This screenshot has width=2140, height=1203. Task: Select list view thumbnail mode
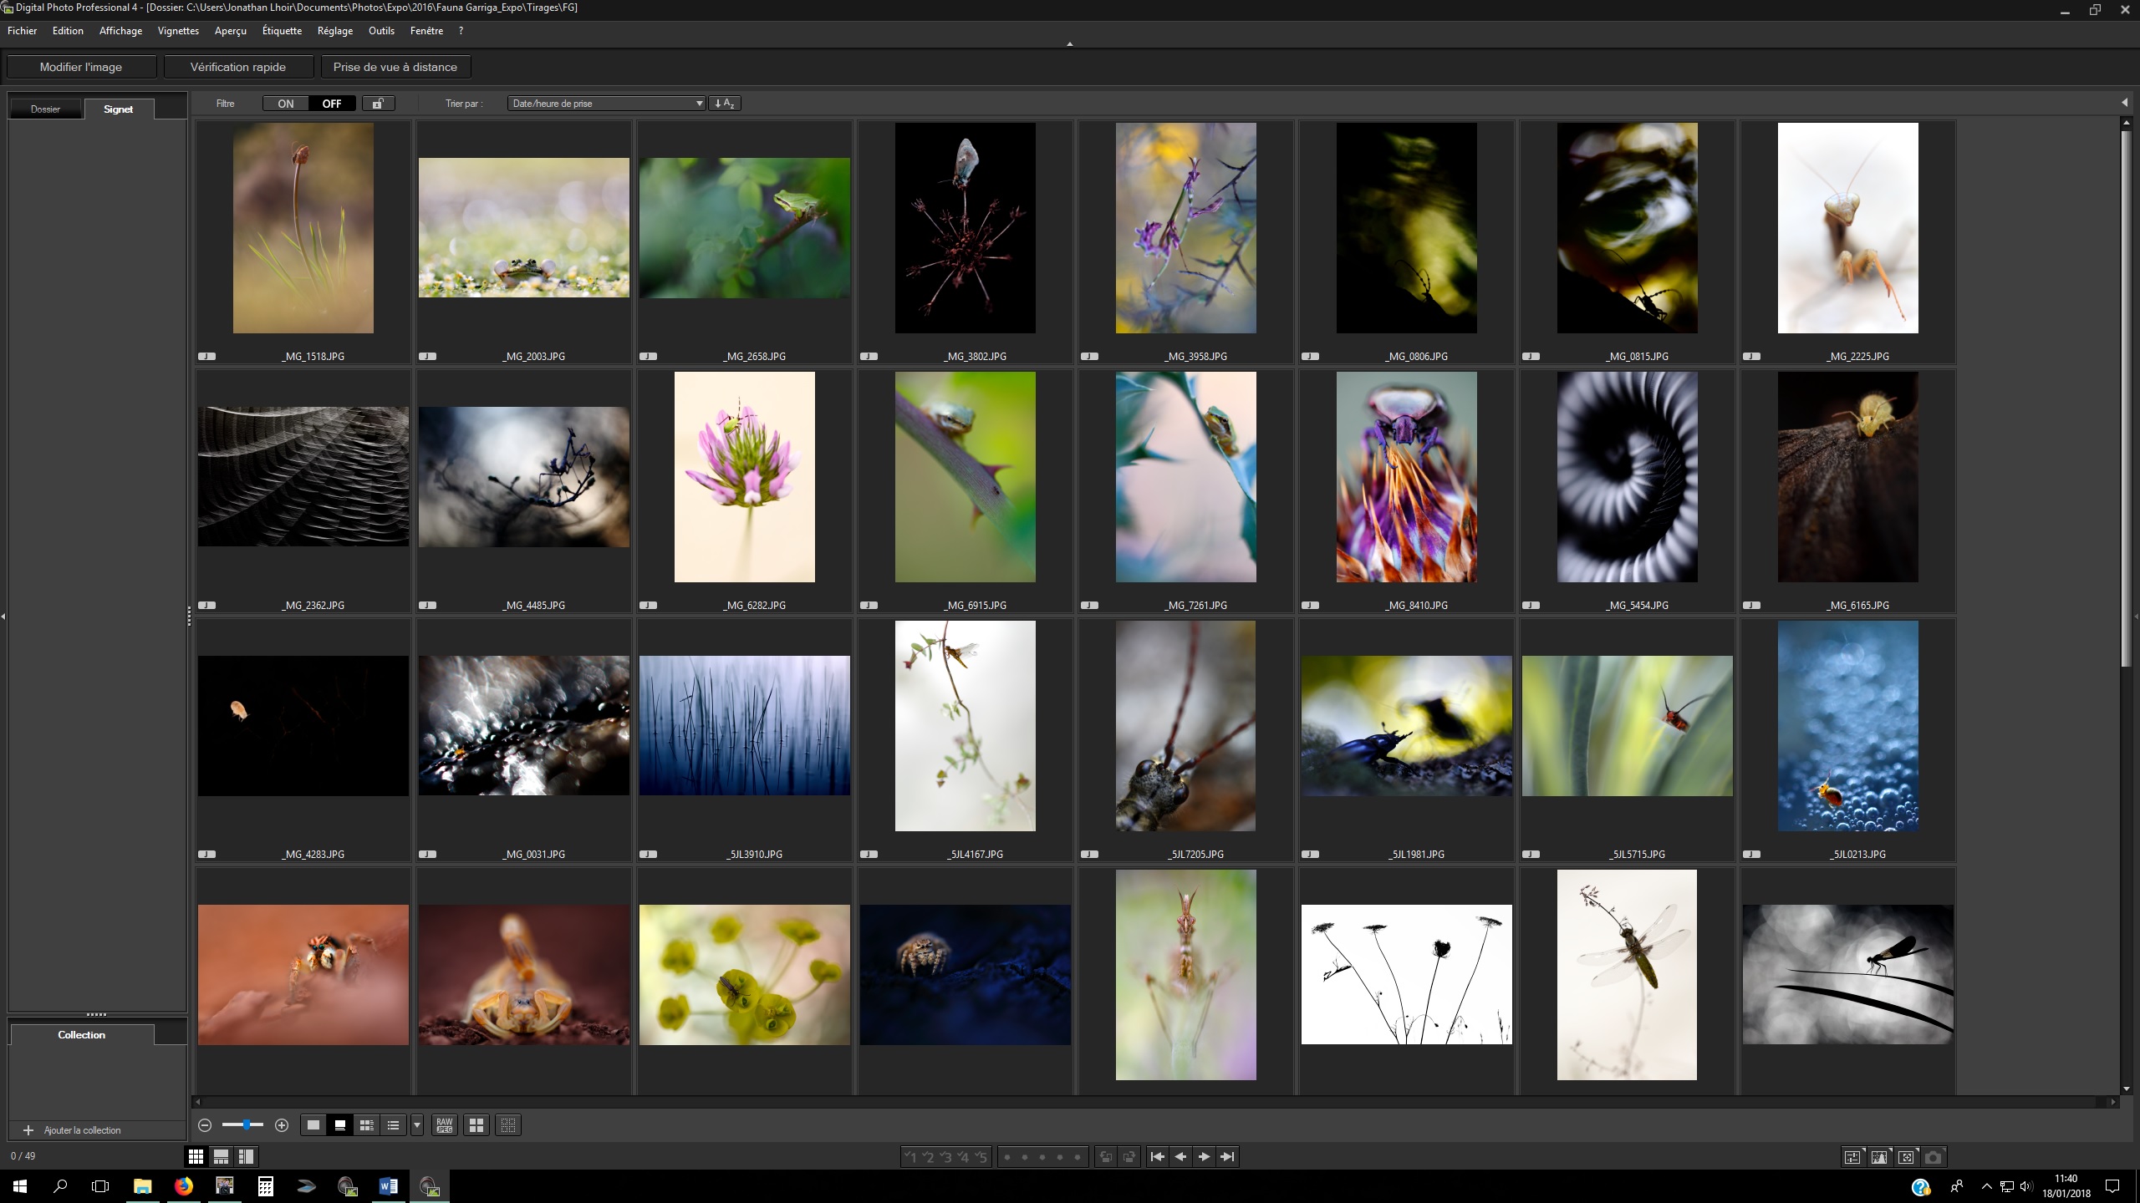(x=394, y=1125)
